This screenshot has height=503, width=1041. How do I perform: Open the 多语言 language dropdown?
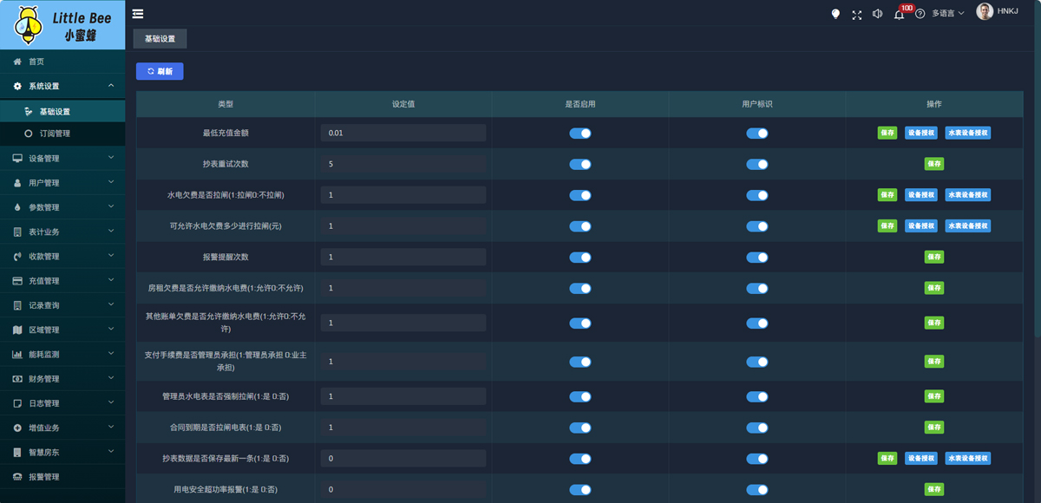tap(948, 14)
